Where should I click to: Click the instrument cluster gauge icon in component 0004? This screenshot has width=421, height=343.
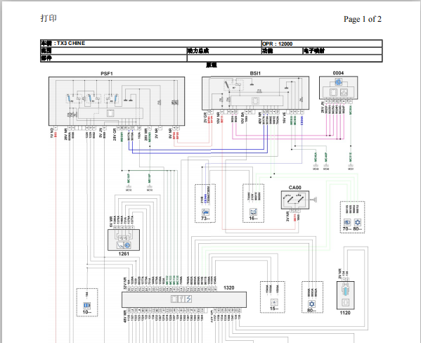[x=338, y=82]
